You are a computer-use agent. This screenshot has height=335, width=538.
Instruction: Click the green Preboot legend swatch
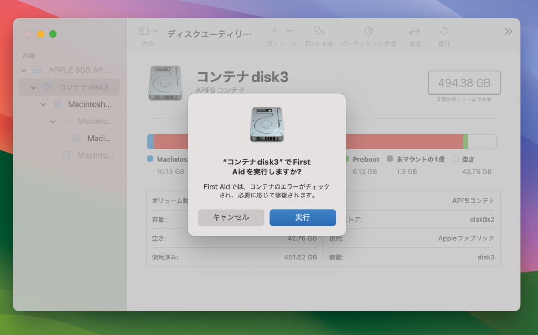(347, 159)
